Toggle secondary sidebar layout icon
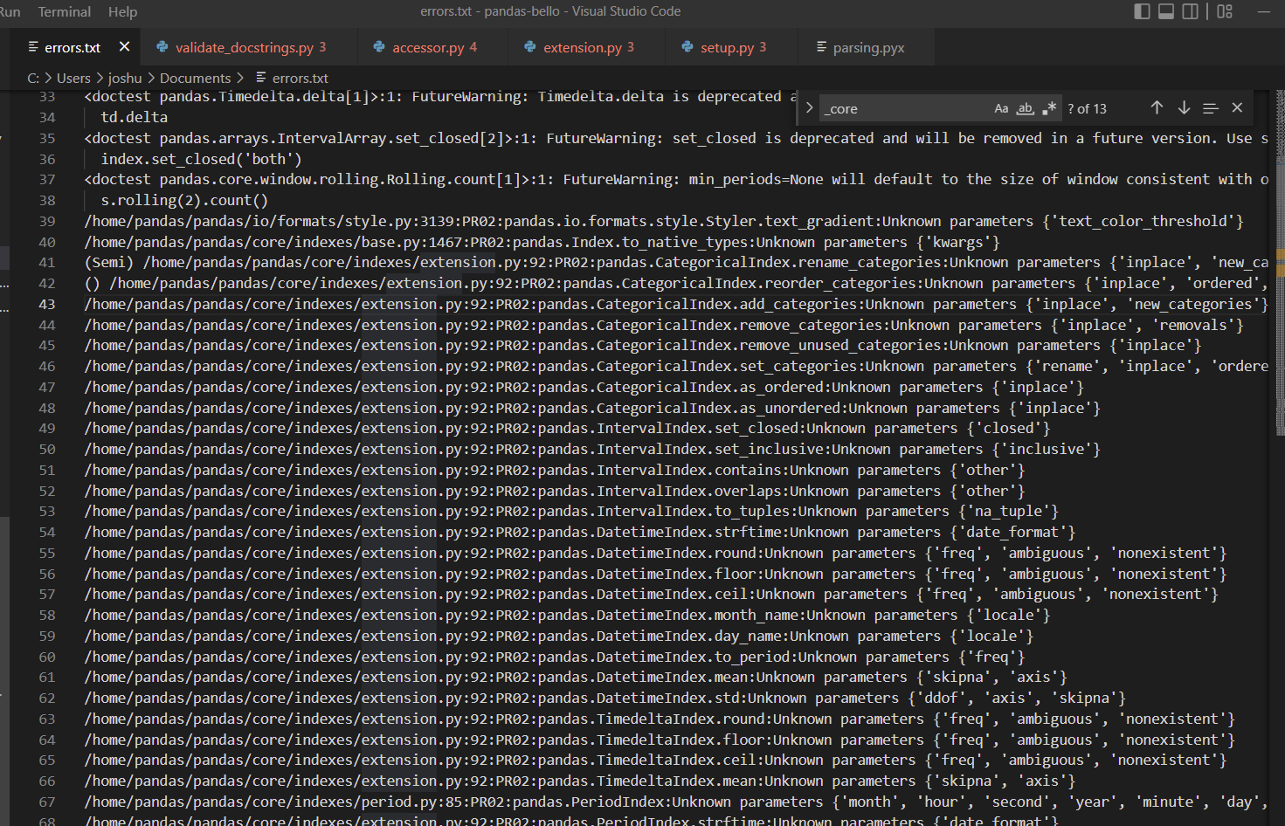This screenshot has width=1285, height=826. [1191, 11]
